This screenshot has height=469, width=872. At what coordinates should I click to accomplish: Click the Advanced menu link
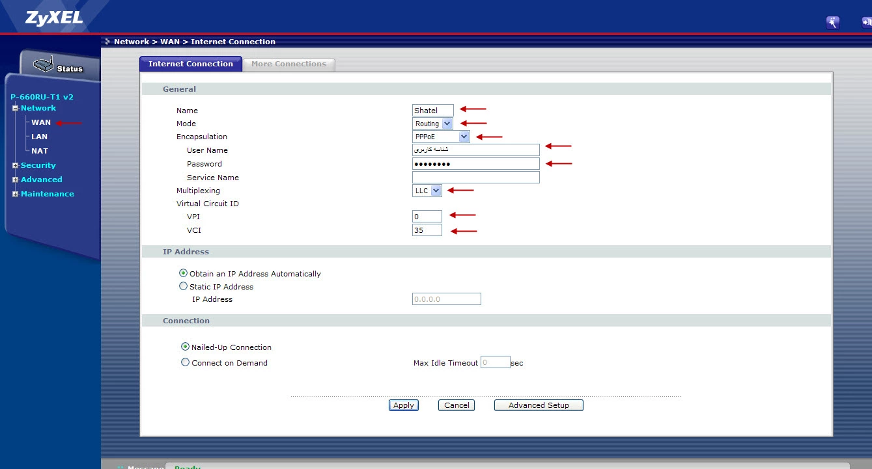(41, 180)
